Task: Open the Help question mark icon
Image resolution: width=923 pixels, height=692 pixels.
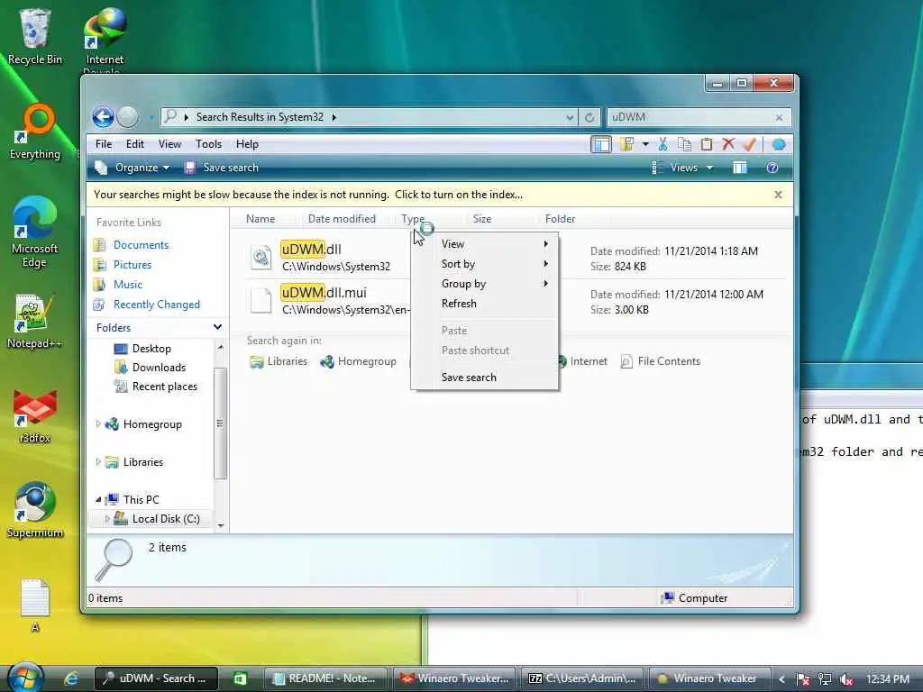Action: click(772, 168)
